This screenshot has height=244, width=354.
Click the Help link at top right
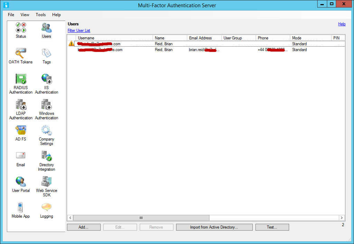tap(342, 24)
